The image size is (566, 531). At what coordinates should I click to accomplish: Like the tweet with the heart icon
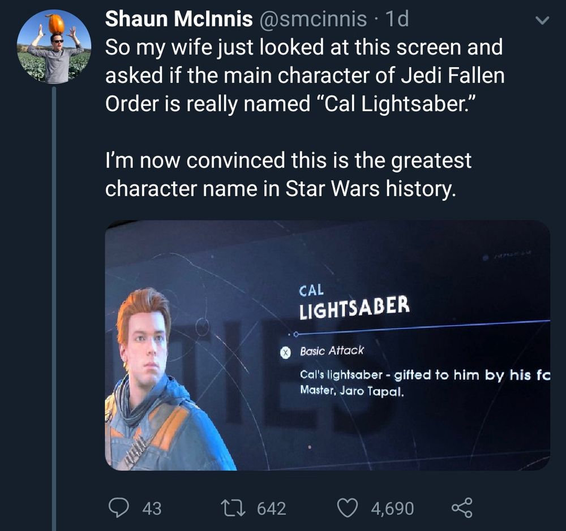[x=346, y=508]
